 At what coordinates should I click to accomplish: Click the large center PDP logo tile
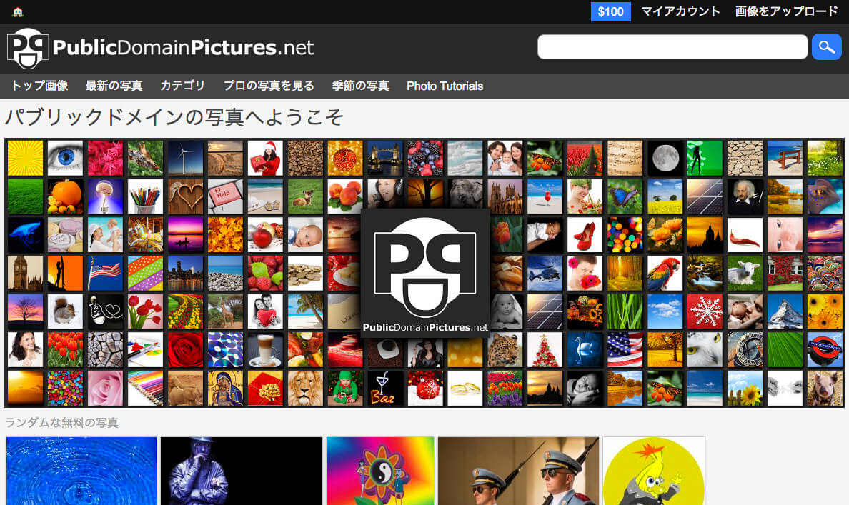tap(425, 274)
